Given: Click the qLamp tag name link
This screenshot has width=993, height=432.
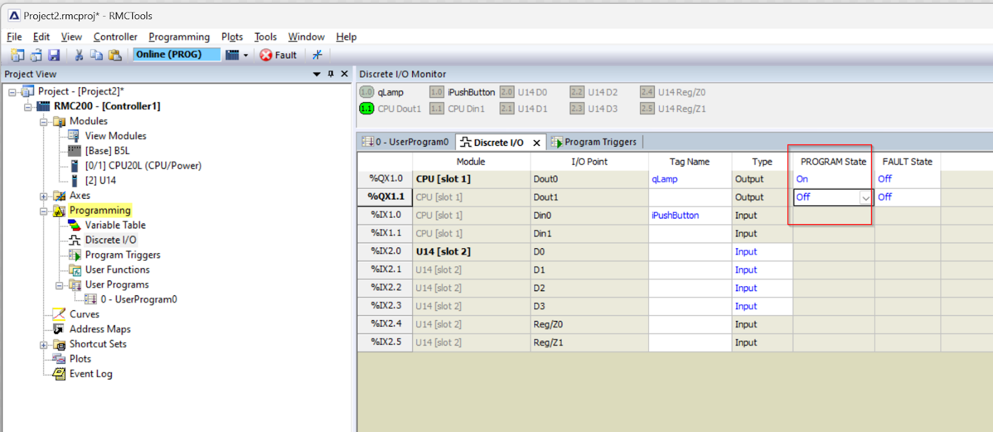Looking at the screenshot, I should 665,179.
